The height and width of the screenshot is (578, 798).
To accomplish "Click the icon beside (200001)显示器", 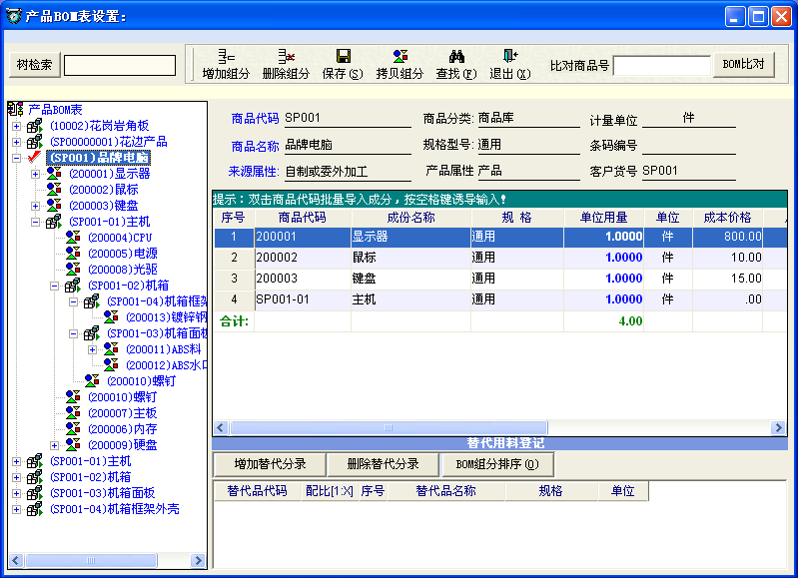I will point(54,173).
